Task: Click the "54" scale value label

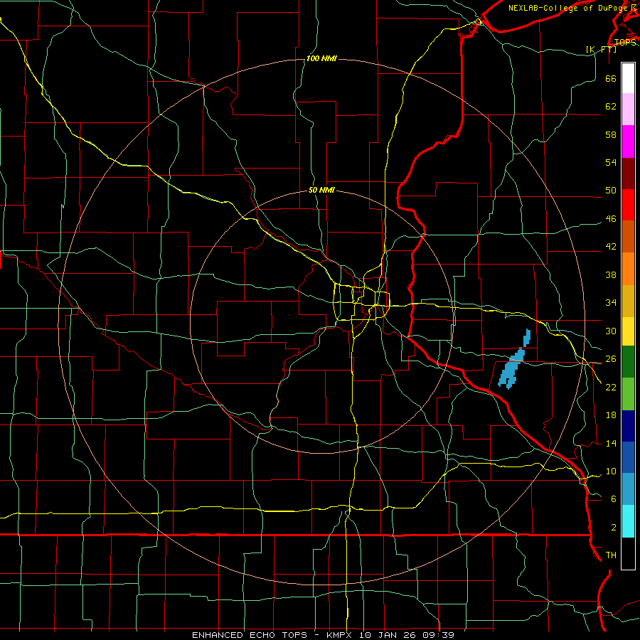Action: pyautogui.click(x=611, y=162)
